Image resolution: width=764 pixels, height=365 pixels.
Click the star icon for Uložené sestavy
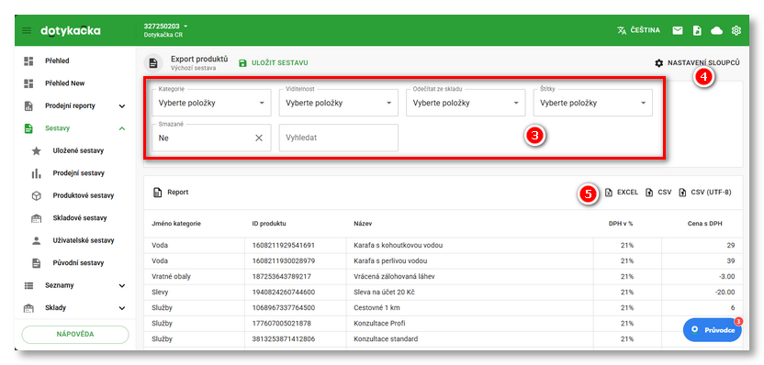37,151
